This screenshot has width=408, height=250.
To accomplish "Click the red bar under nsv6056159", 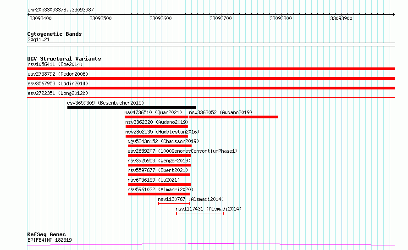I will (159, 184).
